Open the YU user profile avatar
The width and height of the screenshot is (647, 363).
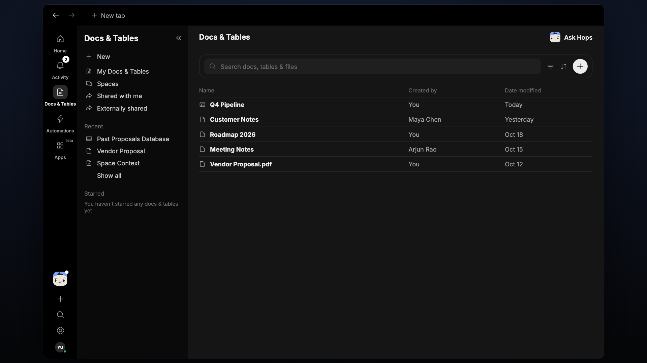click(x=60, y=347)
